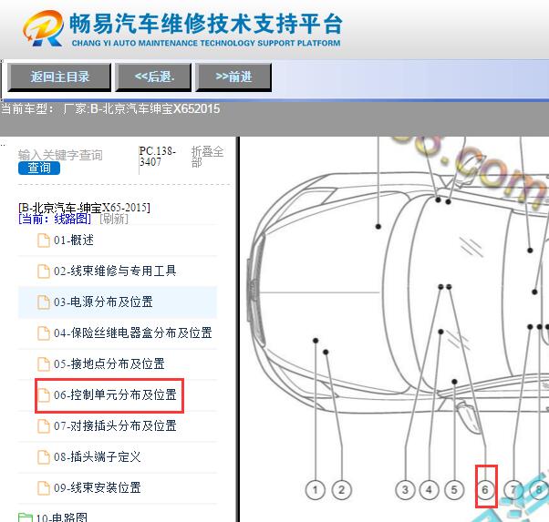
Task: Go back with the <<后退 button
Action: click(153, 77)
